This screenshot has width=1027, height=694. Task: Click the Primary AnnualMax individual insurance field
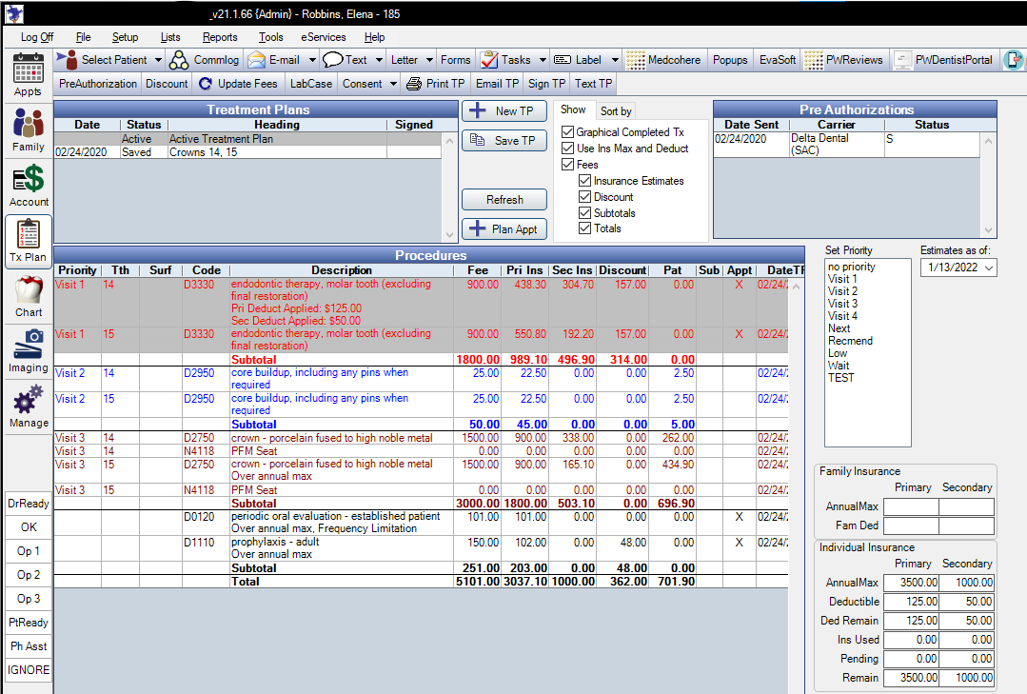pyautogui.click(x=910, y=581)
